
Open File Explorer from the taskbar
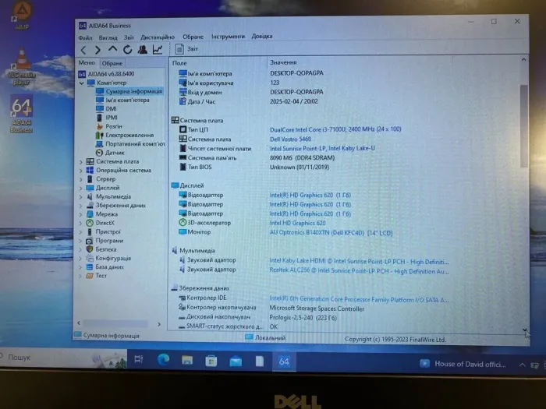[187, 360]
